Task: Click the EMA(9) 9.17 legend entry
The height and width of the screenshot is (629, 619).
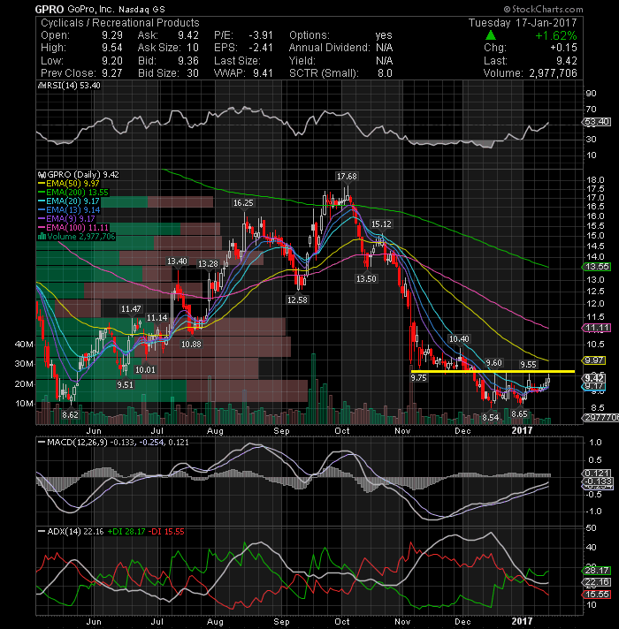Action: [66, 218]
